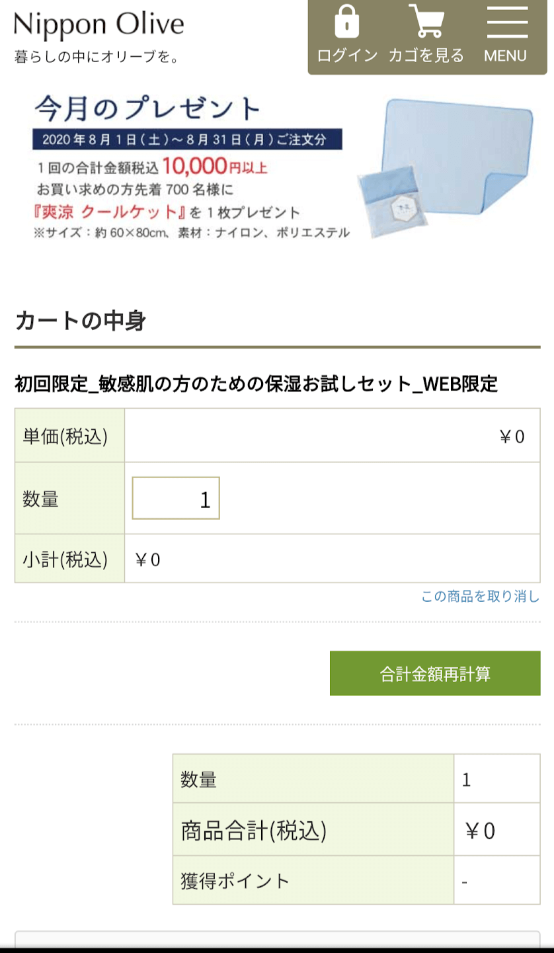The height and width of the screenshot is (953, 554).
Task: Click the 獲得ポイント row label
Action: pyautogui.click(x=235, y=881)
